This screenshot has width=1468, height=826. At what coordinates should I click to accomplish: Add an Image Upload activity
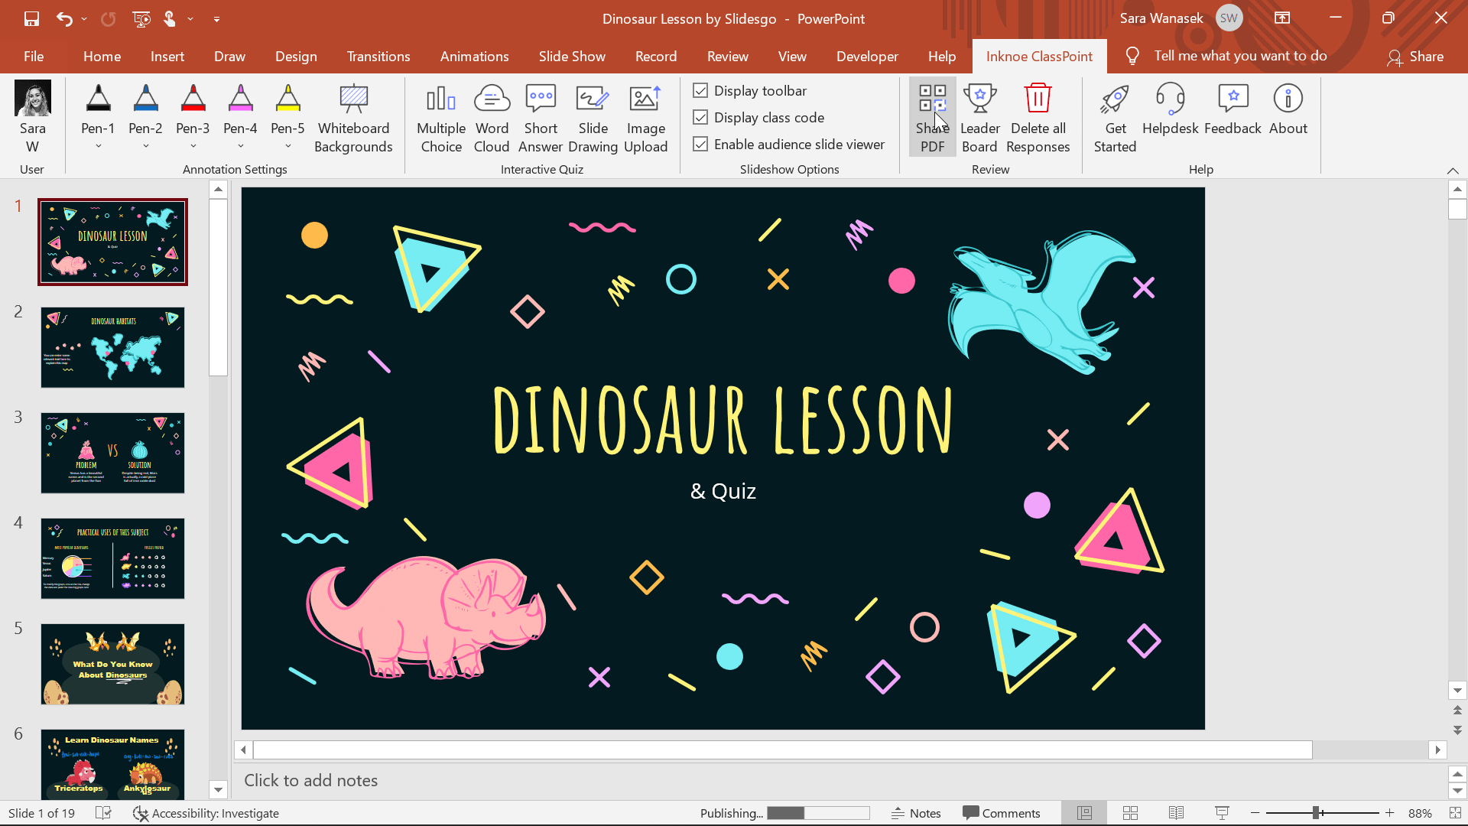pyautogui.click(x=645, y=118)
